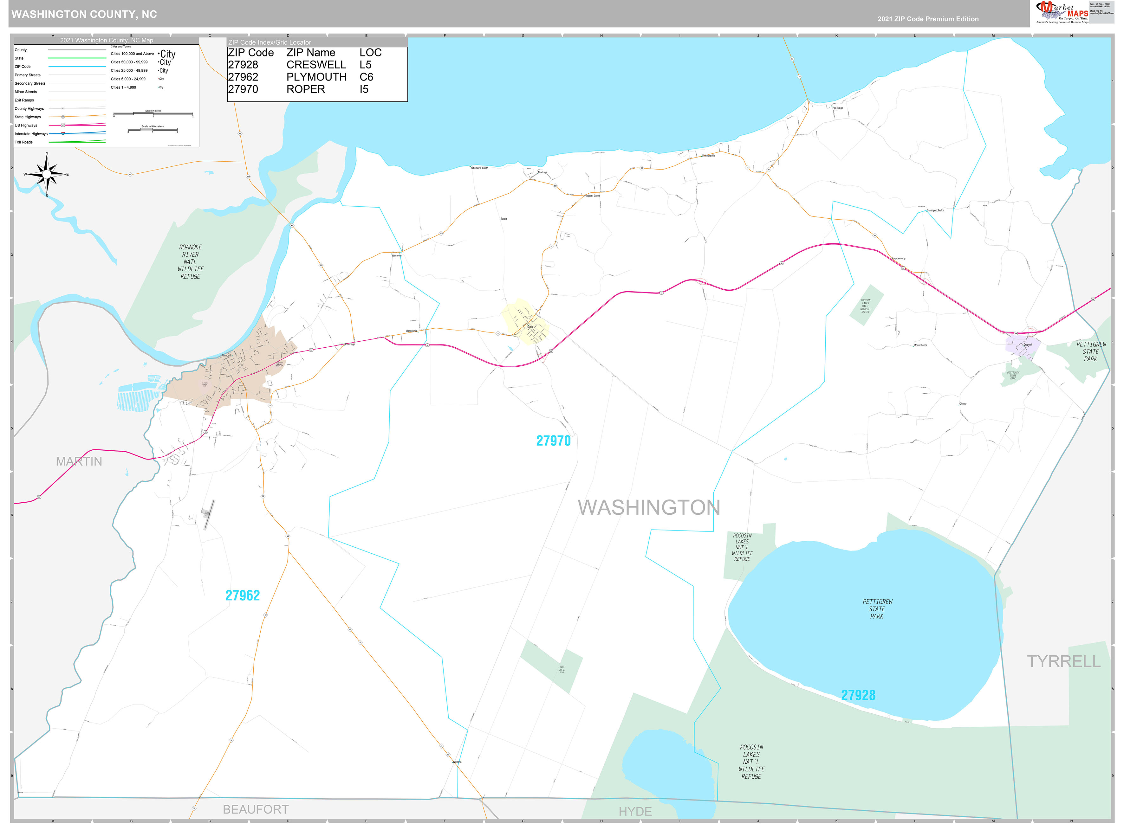Click the Mount Tabor place label
This screenshot has height=824, width=1124.
click(x=920, y=345)
